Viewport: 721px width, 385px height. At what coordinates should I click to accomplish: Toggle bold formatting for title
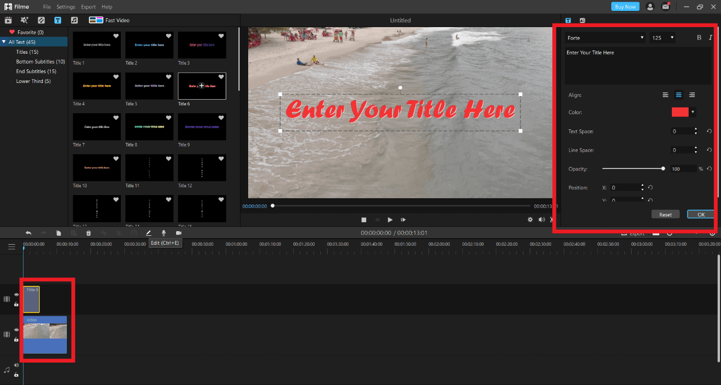tap(700, 38)
